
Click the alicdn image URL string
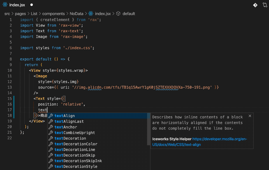pyautogui.click(x=142, y=87)
